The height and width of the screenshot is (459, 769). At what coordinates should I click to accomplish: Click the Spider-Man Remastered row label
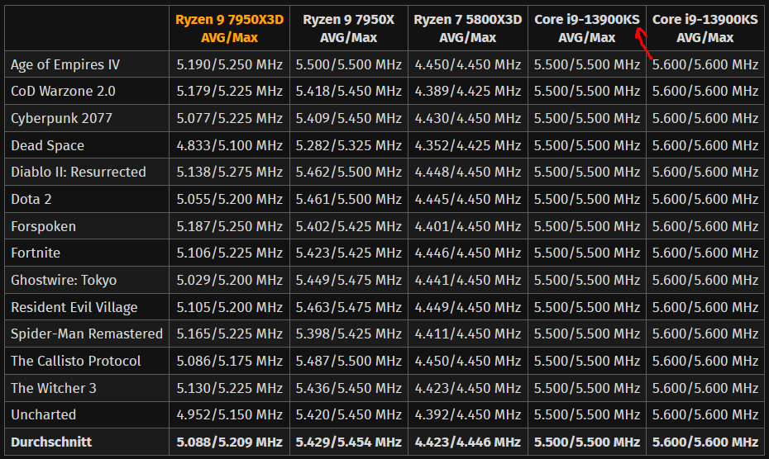coord(87,334)
